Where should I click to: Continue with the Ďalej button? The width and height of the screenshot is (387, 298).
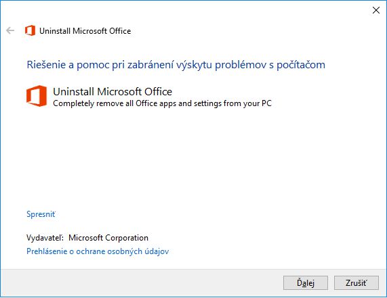(x=306, y=282)
